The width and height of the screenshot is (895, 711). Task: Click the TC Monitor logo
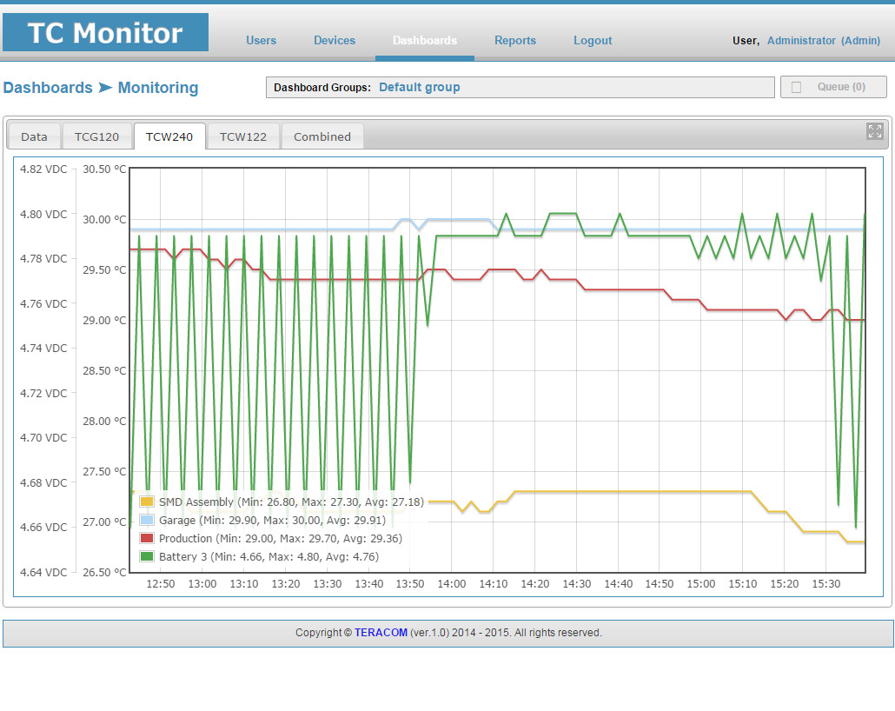pyautogui.click(x=106, y=32)
